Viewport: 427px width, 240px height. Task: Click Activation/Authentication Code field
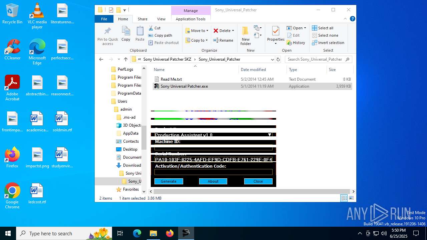pos(213,172)
